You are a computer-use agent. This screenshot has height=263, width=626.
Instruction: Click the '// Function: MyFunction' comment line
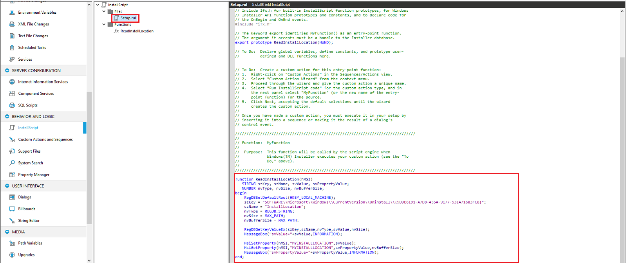tap(262, 143)
